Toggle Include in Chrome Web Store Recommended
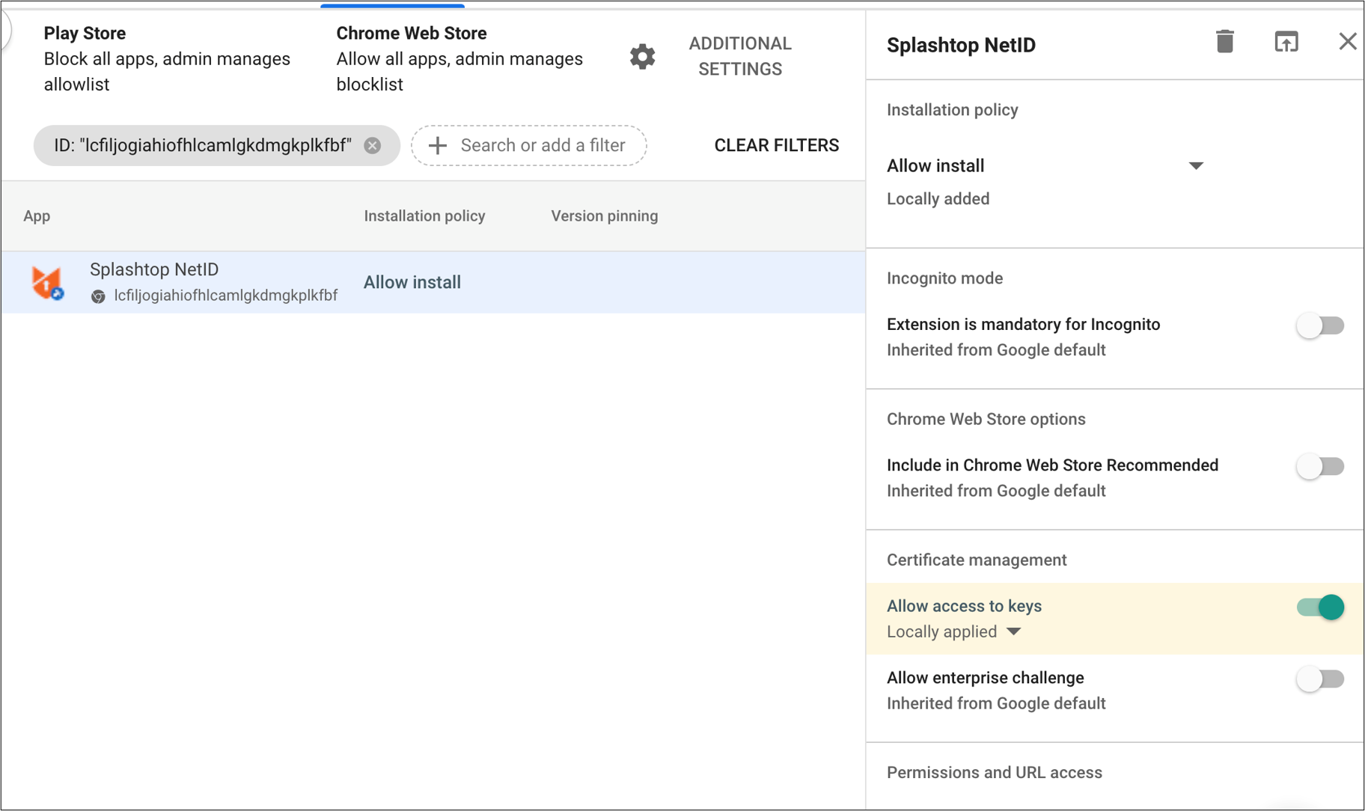Image resolution: width=1365 pixels, height=811 pixels. (1320, 466)
